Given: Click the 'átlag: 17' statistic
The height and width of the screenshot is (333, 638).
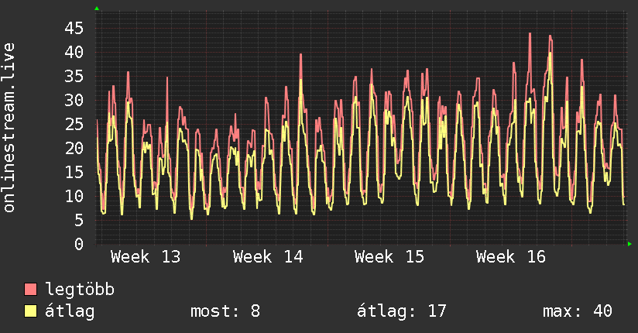Looking at the screenshot, I should [402, 312].
